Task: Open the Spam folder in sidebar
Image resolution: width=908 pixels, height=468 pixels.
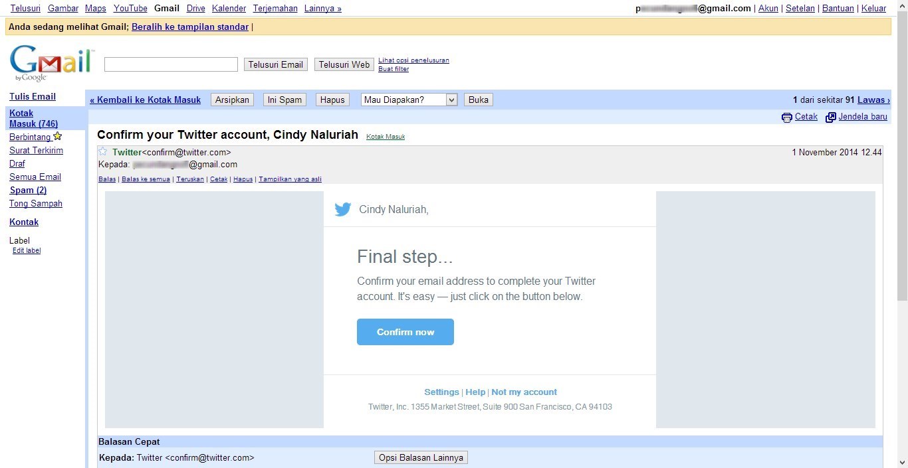Action: [x=28, y=190]
